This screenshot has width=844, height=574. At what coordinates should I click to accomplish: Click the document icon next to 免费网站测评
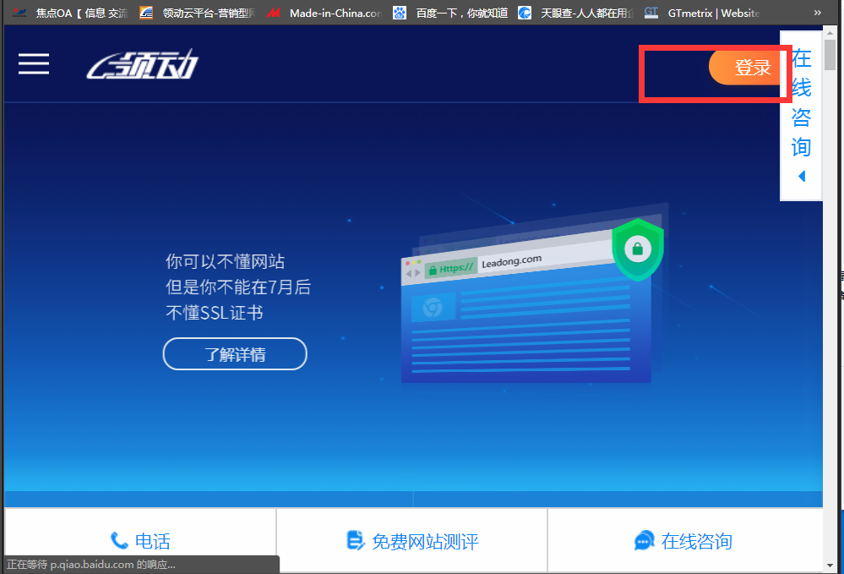click(354, 540)
